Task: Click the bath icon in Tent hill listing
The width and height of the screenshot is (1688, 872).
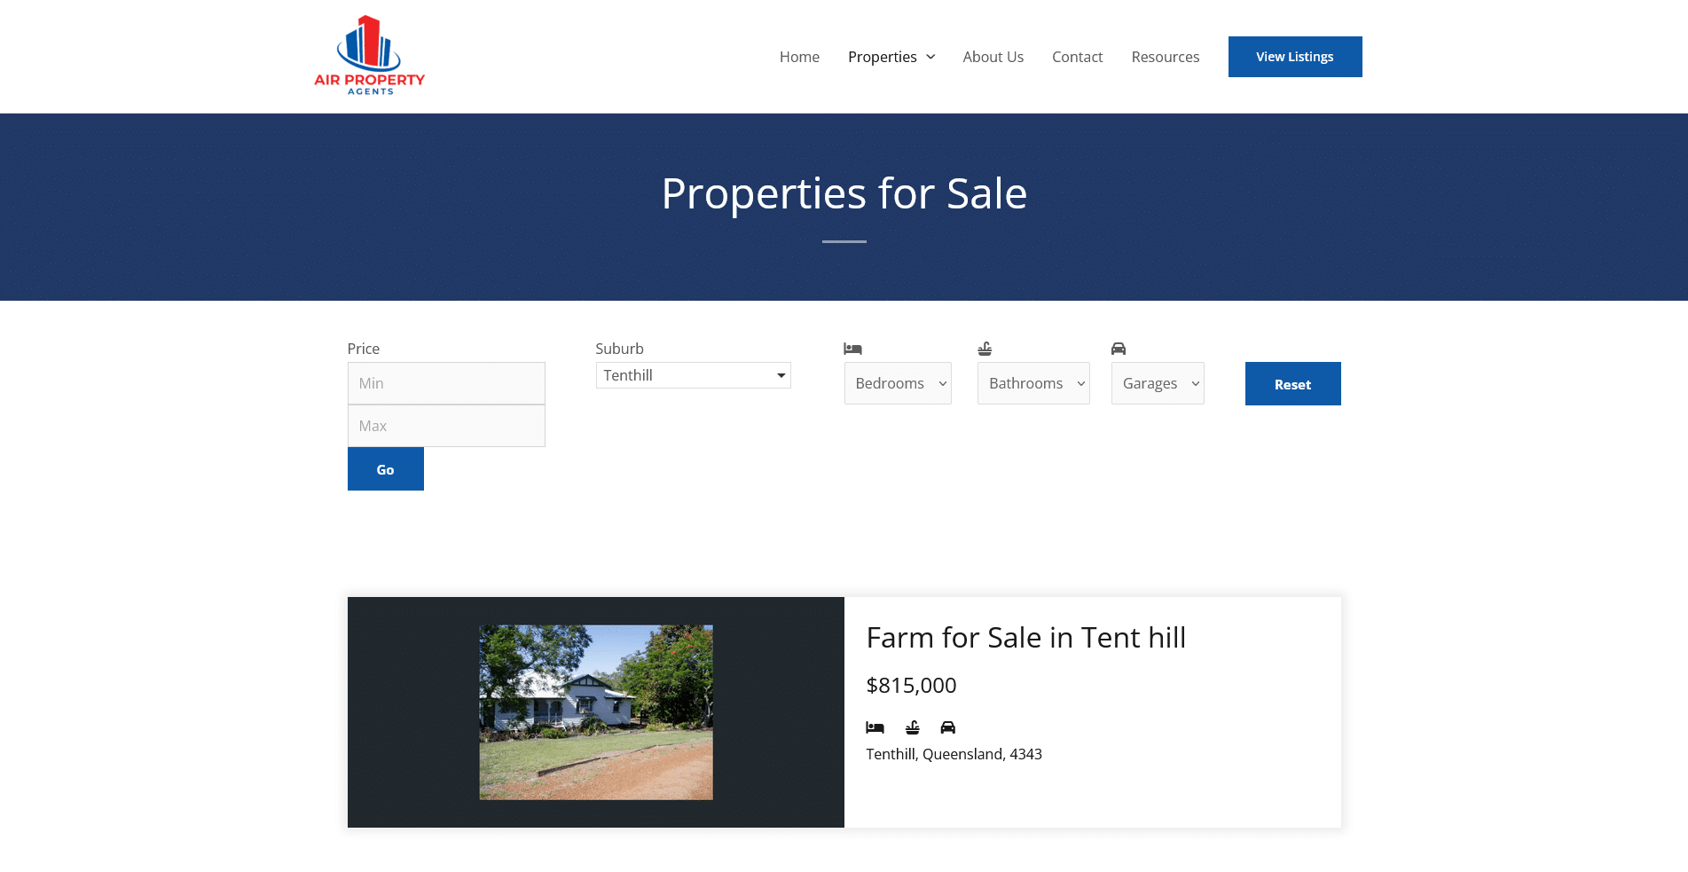Action: [913, 727]
